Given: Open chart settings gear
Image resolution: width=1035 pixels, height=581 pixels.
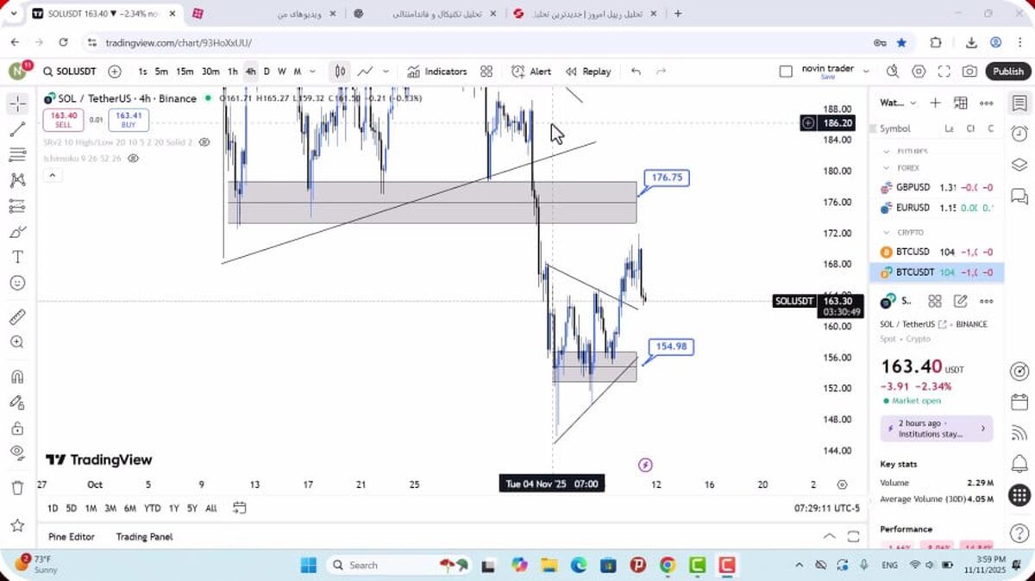Looking at the screenshot, I should coord(919,72).
